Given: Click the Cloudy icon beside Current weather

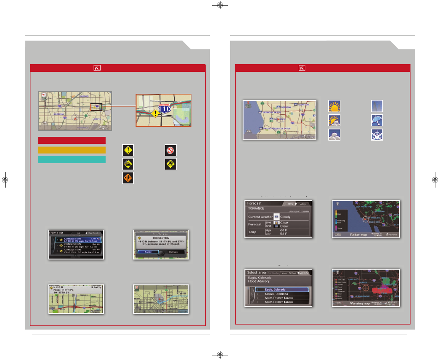Looking at the screenshot, I should pos(276,217).
